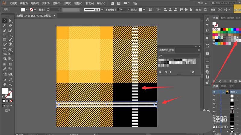The width and height of the screenshot is (241, 135).
Task: Collapse the 图层 1 layer tree
Action: click(224, 92)
